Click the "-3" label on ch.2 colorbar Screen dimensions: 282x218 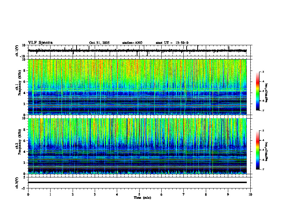pos(262,131)
